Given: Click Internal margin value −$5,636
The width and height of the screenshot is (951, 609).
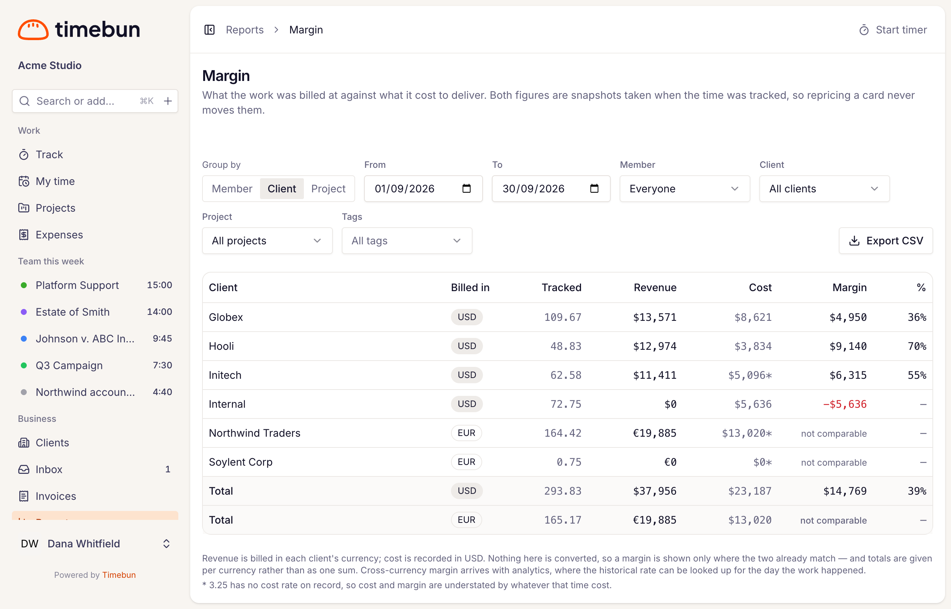Looking at the screenshot, I should [845, 404].
